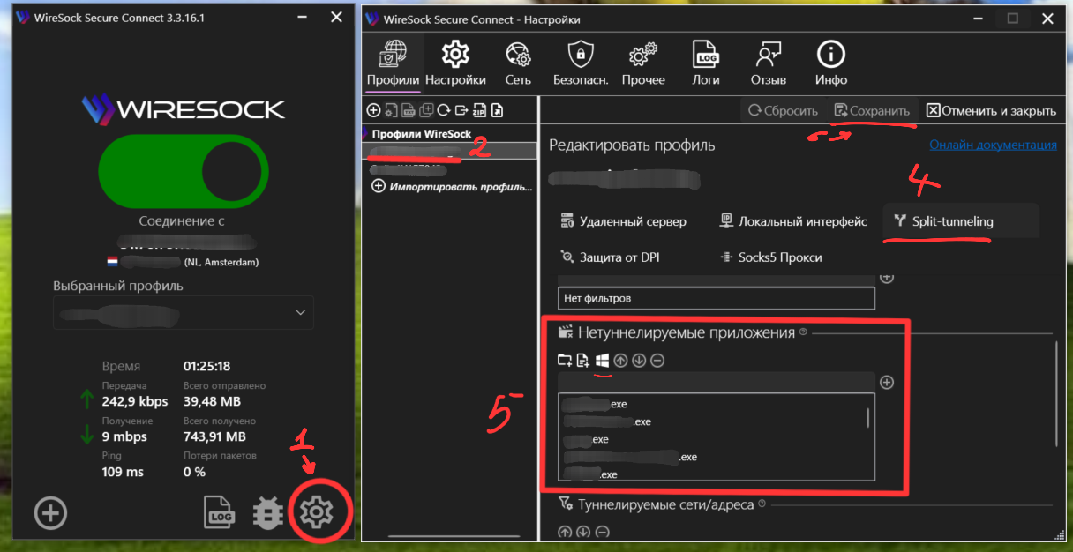Open the LOG file icon in main window
The height and width of the screenshot is (552, 1073).
pos(218,512)
